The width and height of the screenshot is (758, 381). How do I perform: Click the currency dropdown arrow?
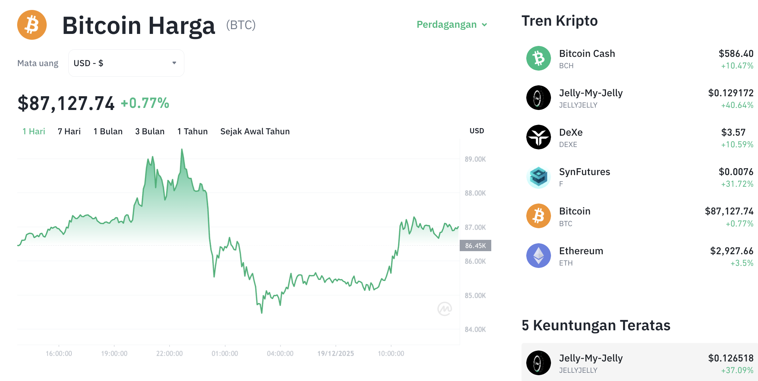tap(174, 63)
